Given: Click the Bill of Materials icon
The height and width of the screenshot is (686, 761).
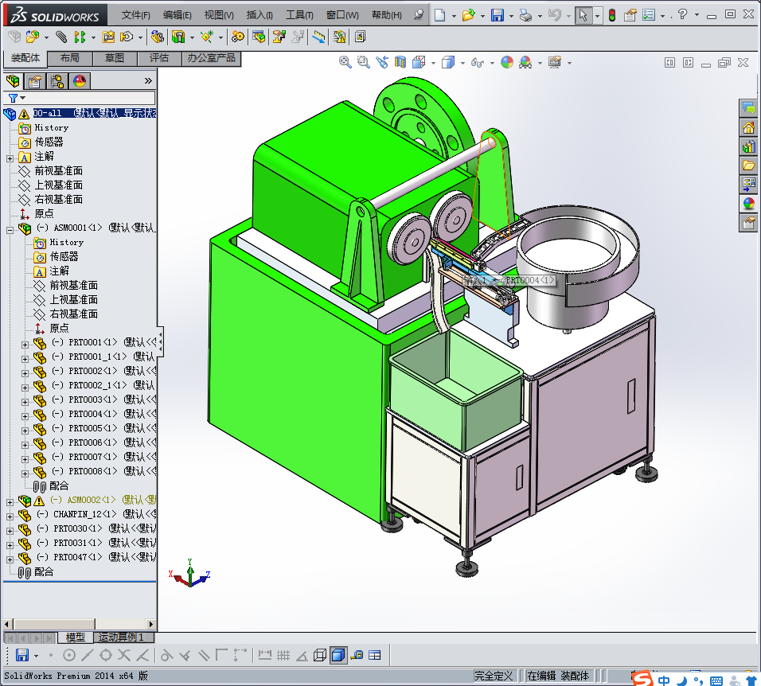Looking at the screenshot, I should [259, 37].
